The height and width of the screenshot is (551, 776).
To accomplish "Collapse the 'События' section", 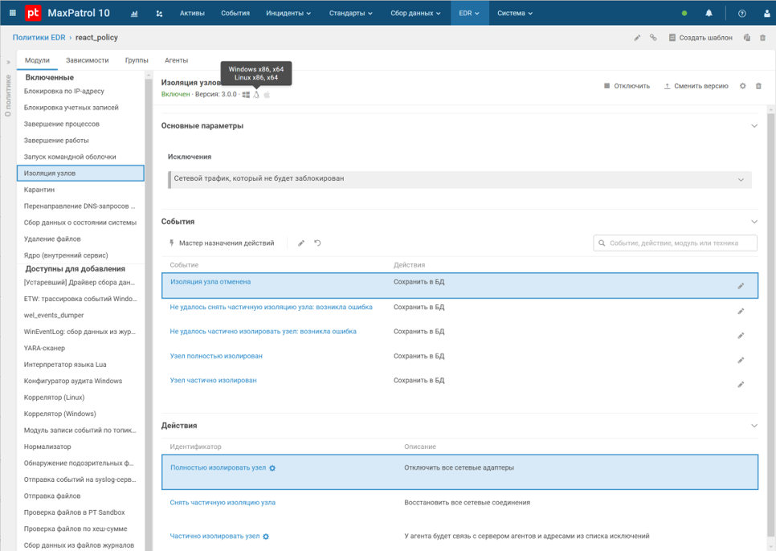I will 754,222.
